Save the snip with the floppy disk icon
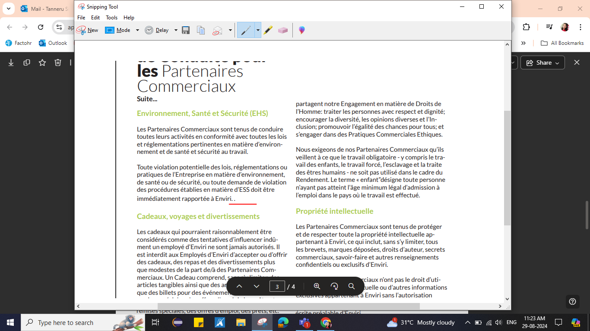Viewport: 590px width, 331px height. pyautogui.click(x=186, y=30)
